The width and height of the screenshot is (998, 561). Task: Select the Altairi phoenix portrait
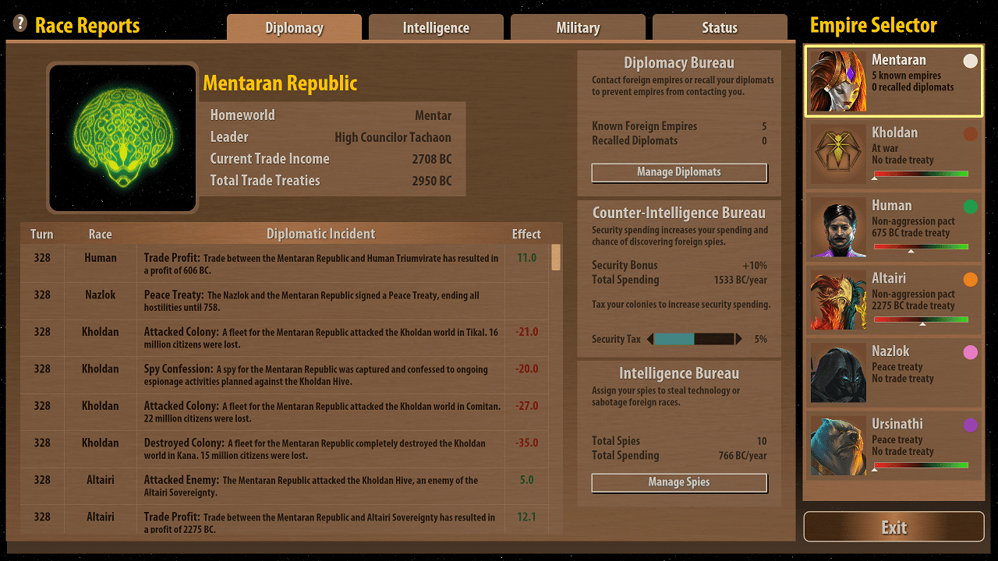[x=838, y=298]
